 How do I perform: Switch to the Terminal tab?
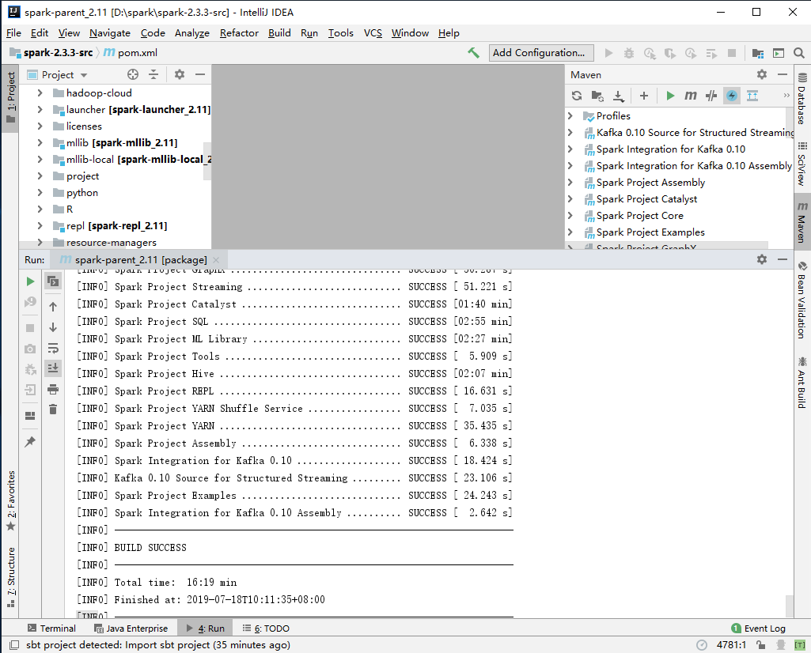point(51,628)
